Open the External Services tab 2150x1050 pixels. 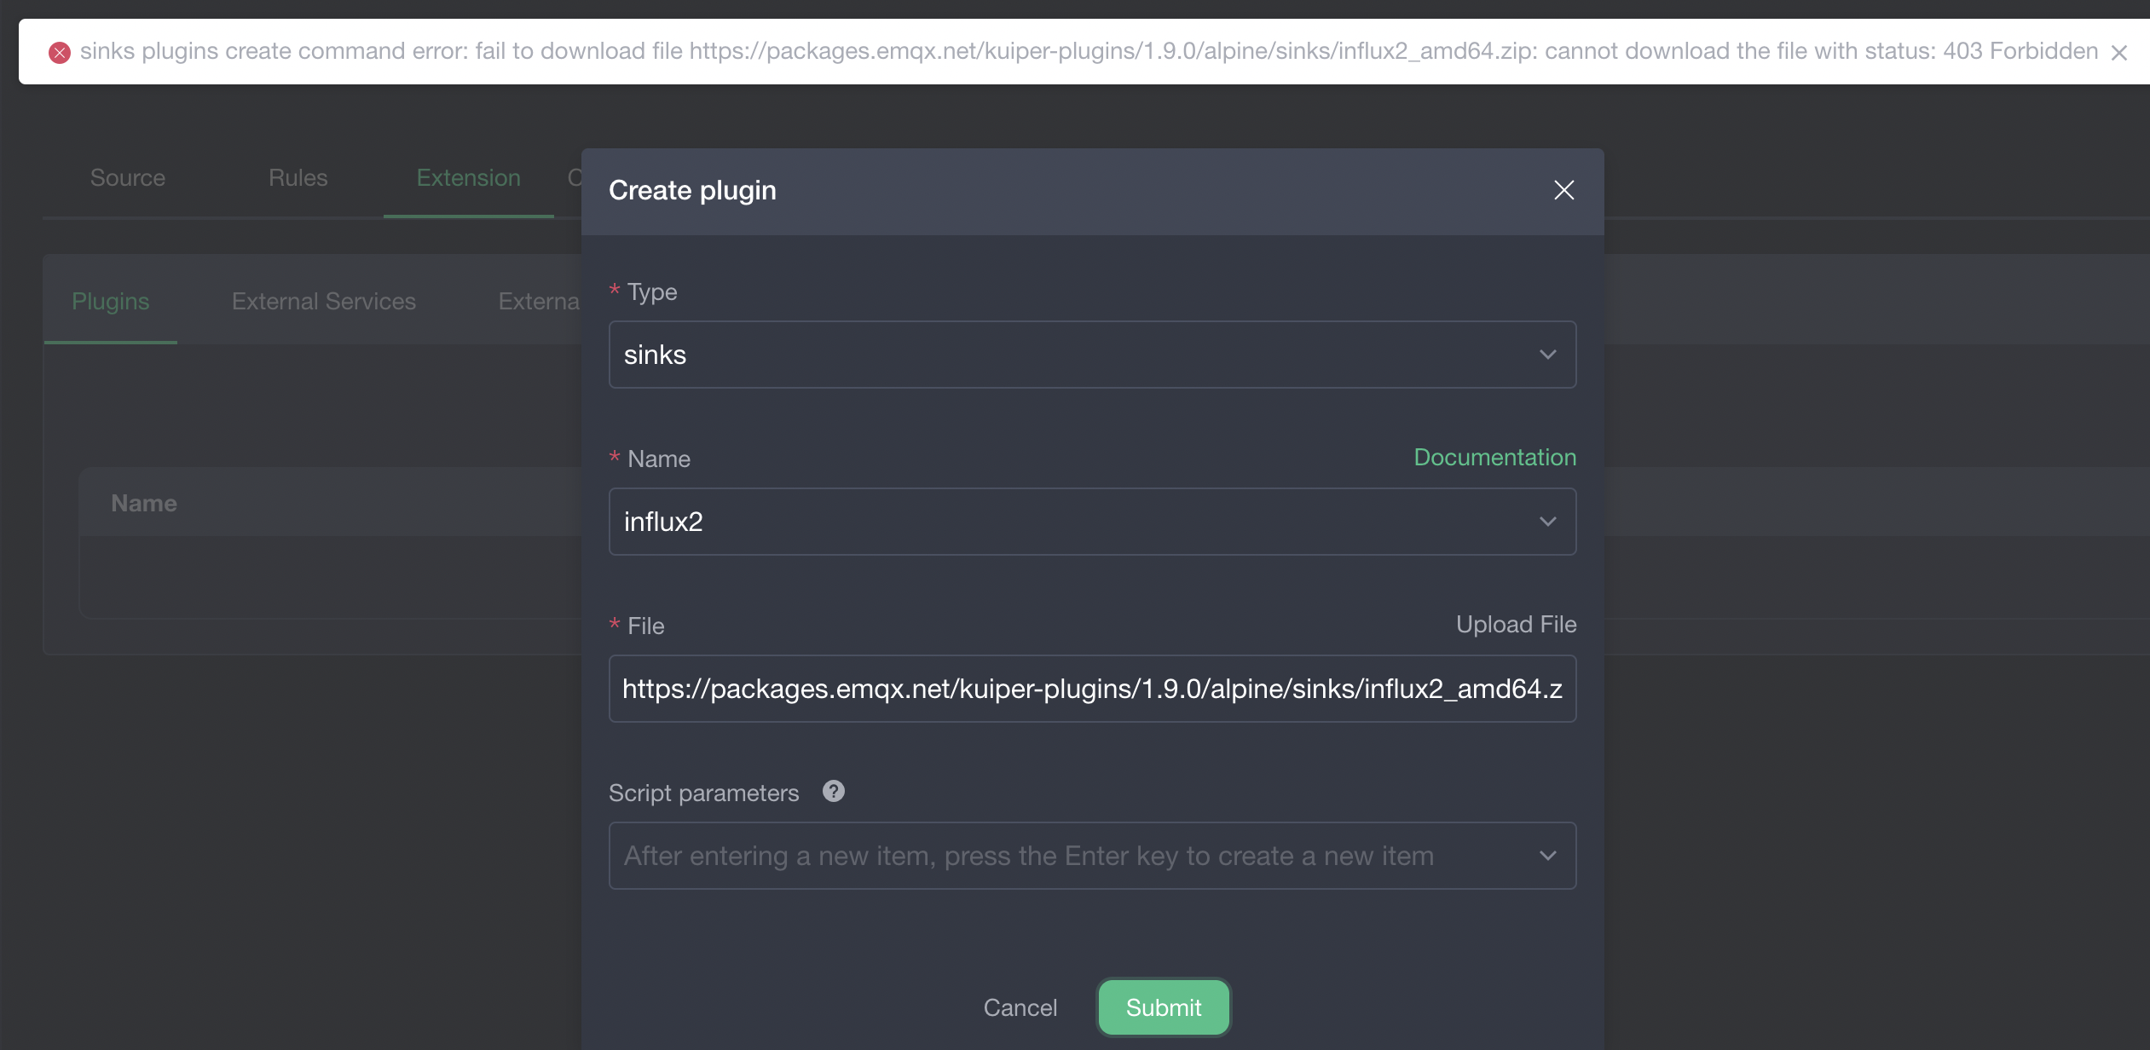322,301
